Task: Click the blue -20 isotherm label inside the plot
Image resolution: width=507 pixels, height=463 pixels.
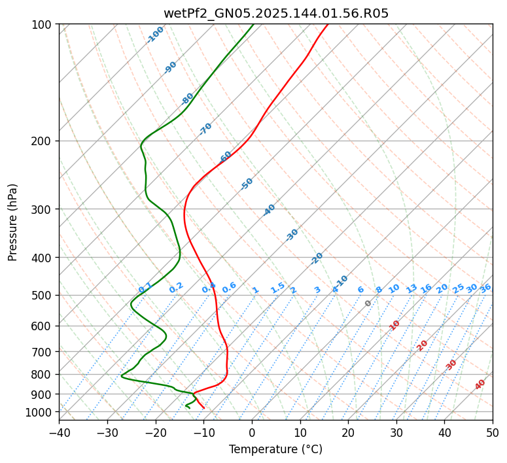Action: [317, 258]
